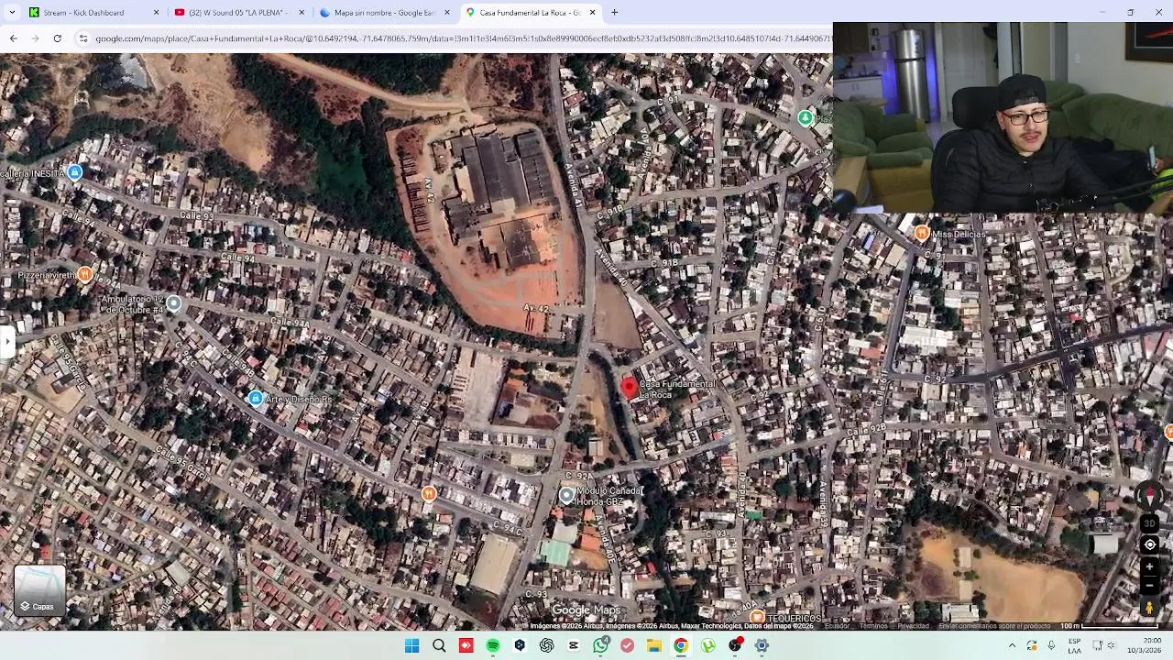Toggle the 3D view button

point(1149,523)
